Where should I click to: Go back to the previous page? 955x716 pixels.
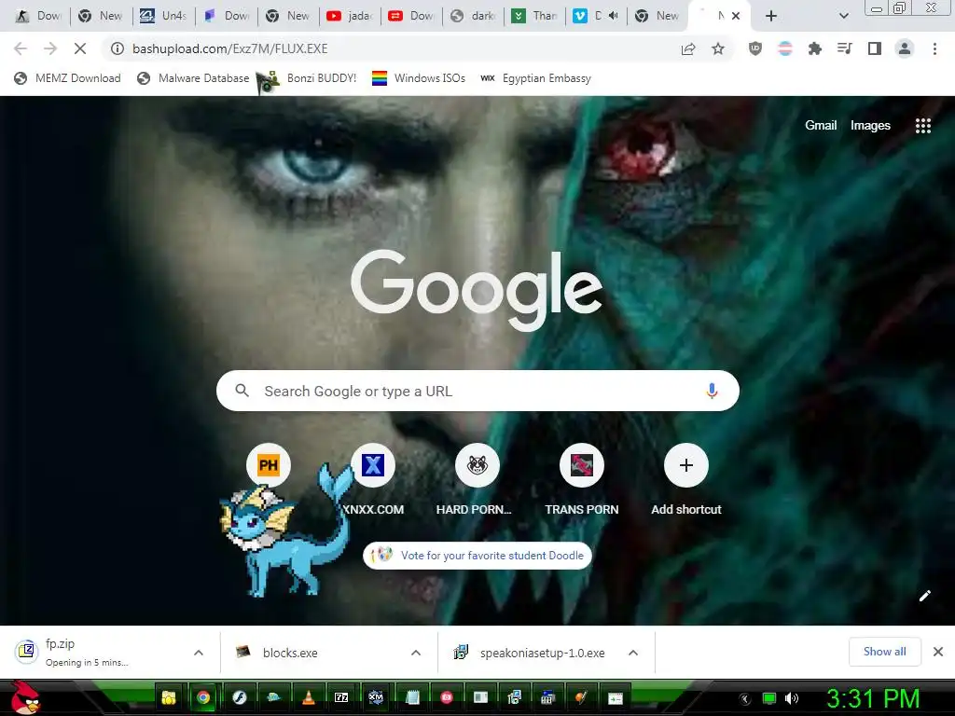point(21,48)
